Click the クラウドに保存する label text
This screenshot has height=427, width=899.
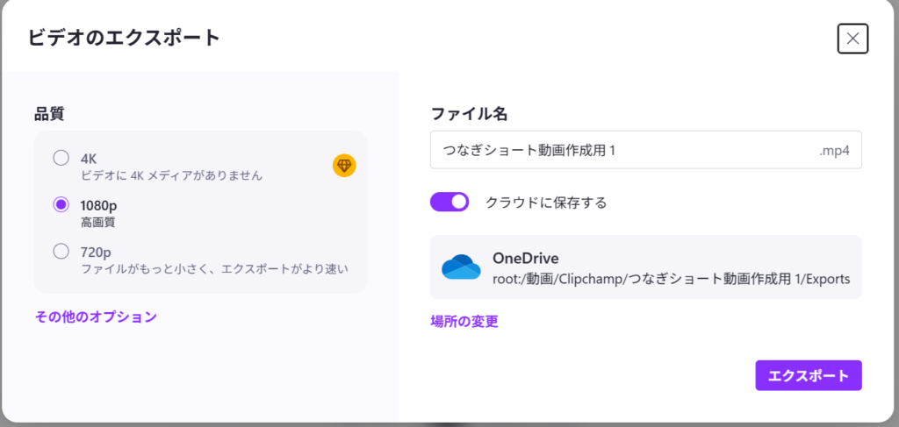546,203
